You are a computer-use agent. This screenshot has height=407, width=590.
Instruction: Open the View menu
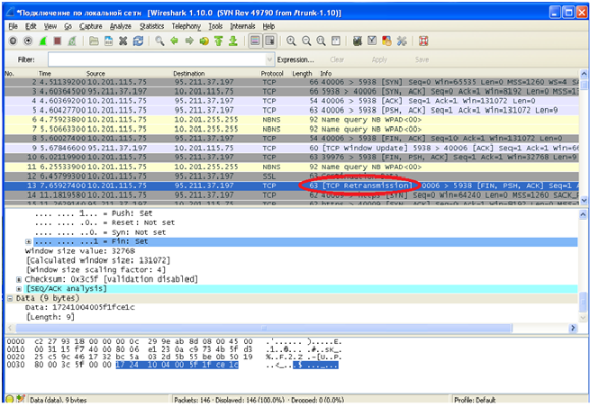[50, 26]
